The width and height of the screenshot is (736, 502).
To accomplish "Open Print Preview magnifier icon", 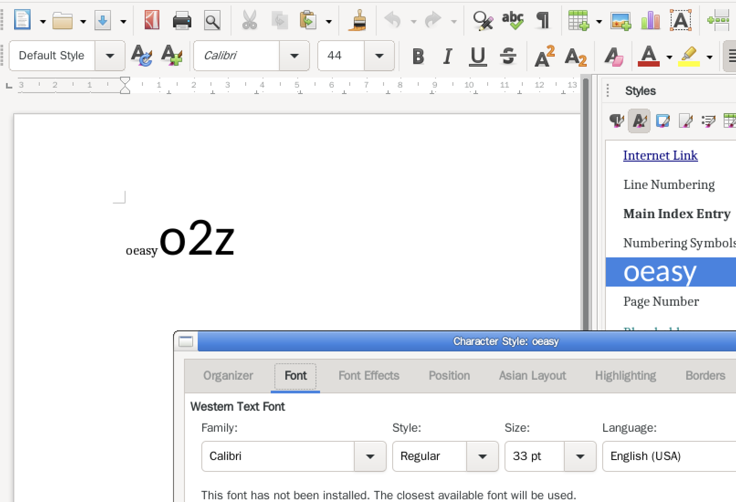I will tap(212, 21).
